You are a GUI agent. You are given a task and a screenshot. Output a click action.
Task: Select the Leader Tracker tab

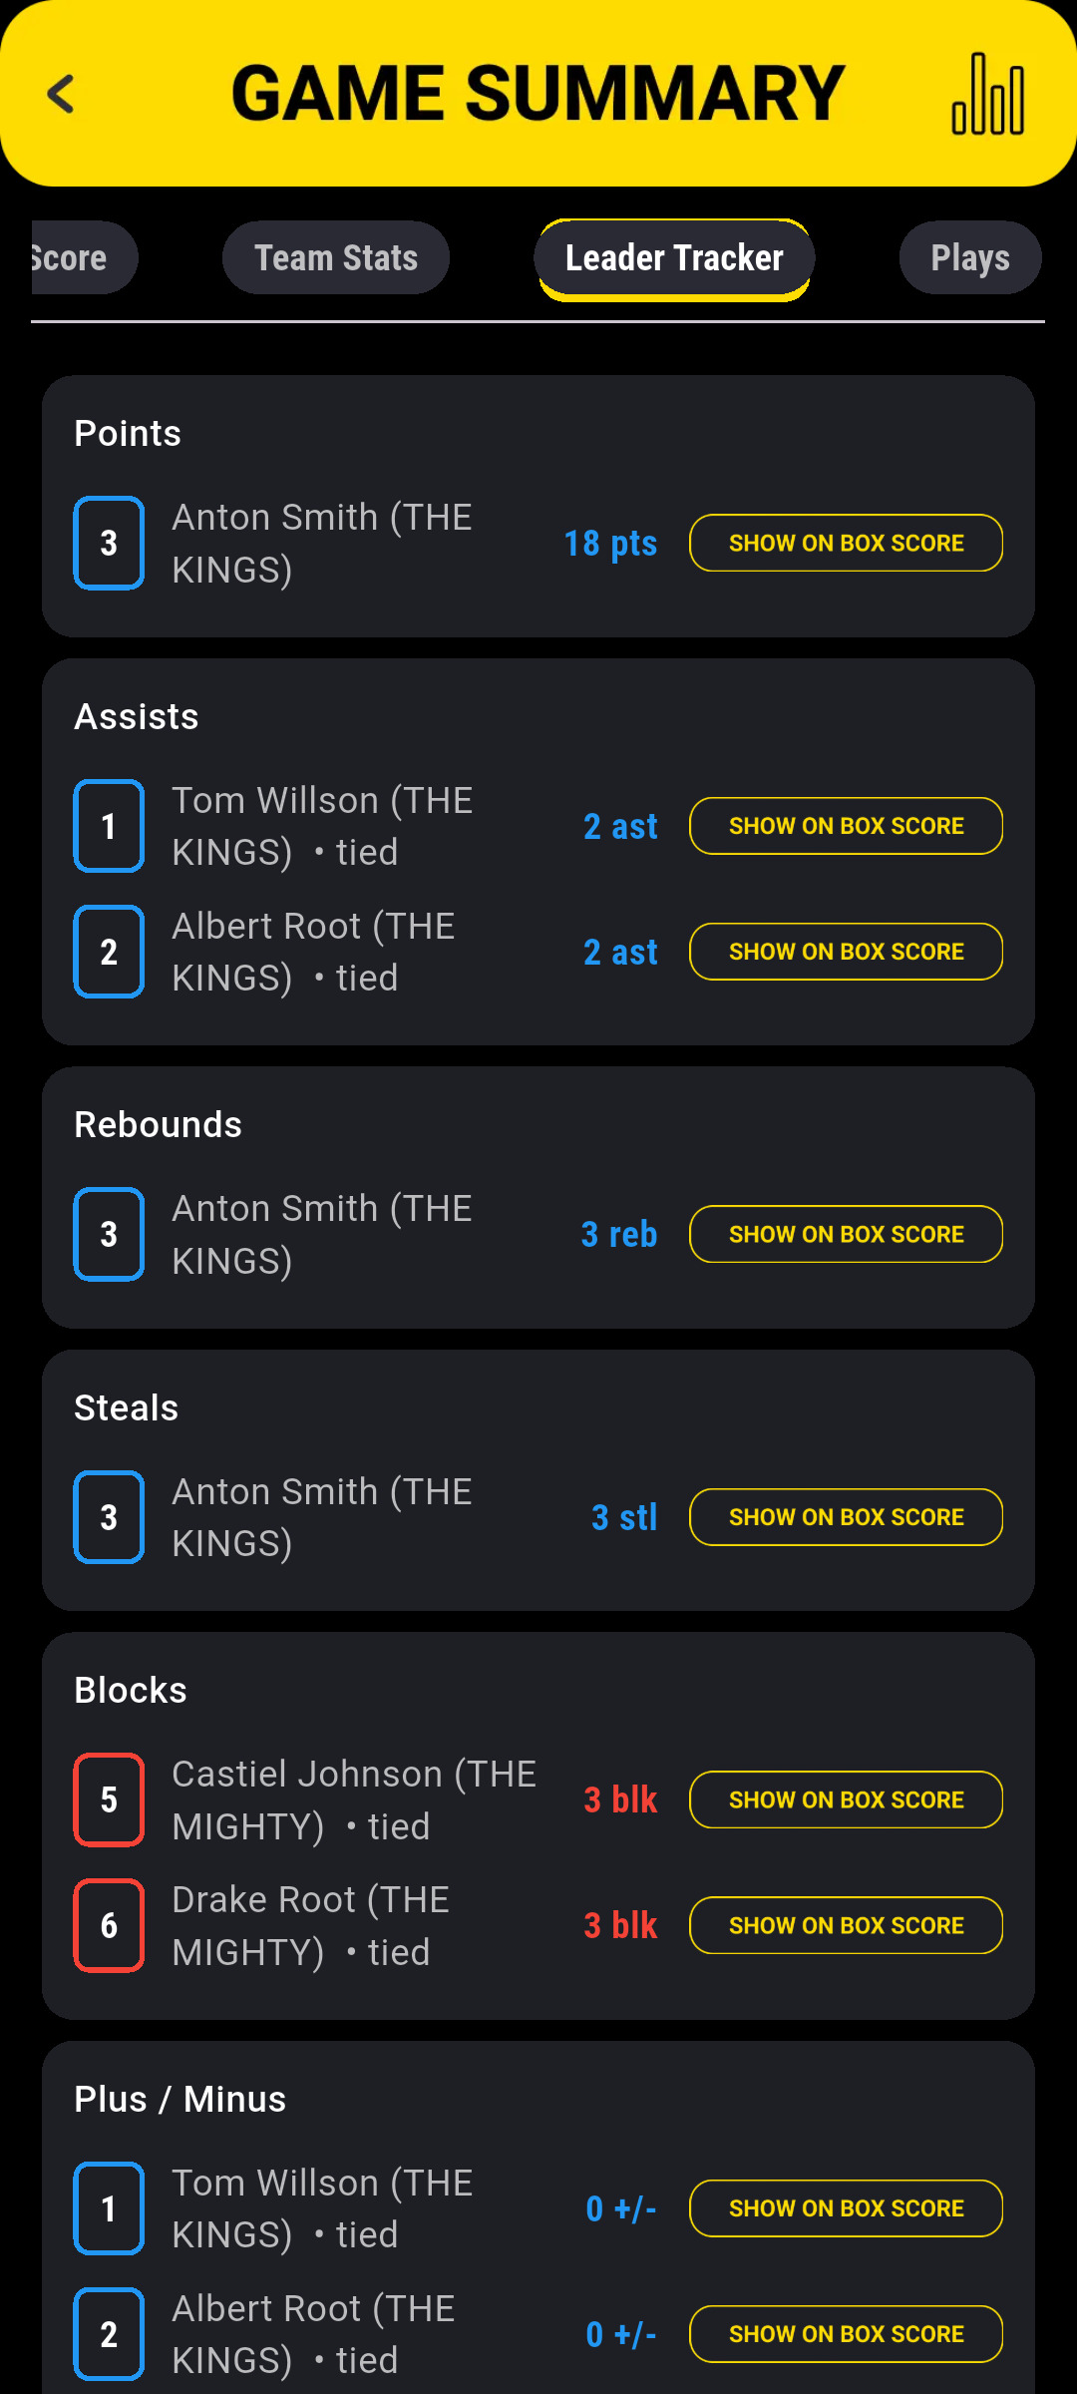click(674, 258)
